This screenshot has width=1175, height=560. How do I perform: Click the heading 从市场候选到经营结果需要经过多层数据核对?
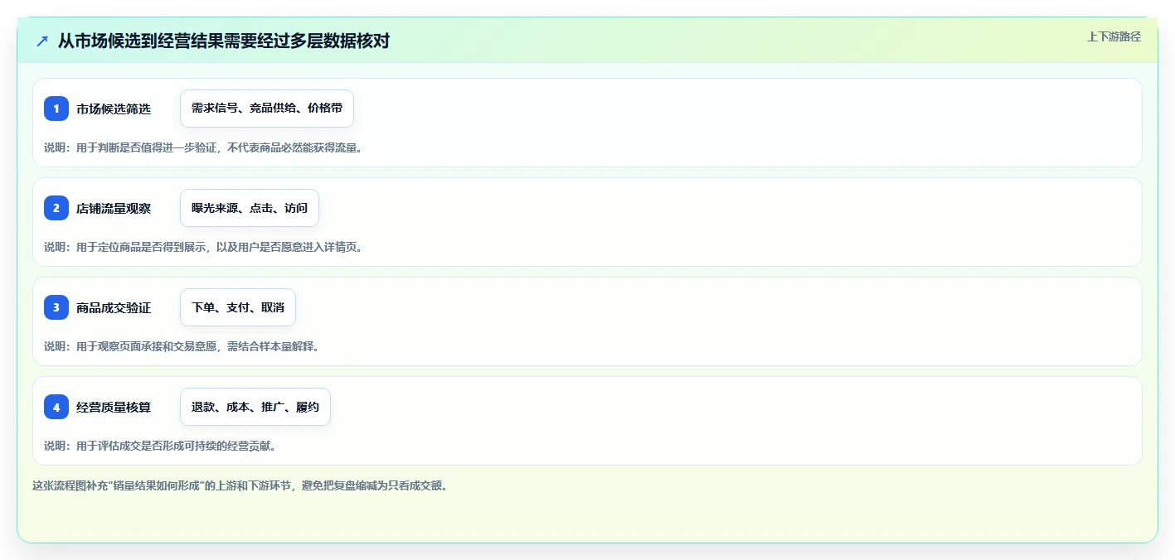224,41
